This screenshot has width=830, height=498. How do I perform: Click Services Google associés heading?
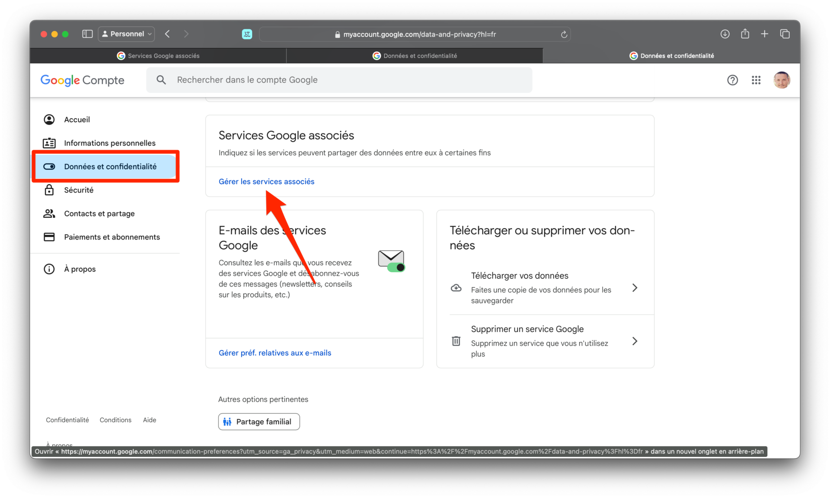click(286, 136)
